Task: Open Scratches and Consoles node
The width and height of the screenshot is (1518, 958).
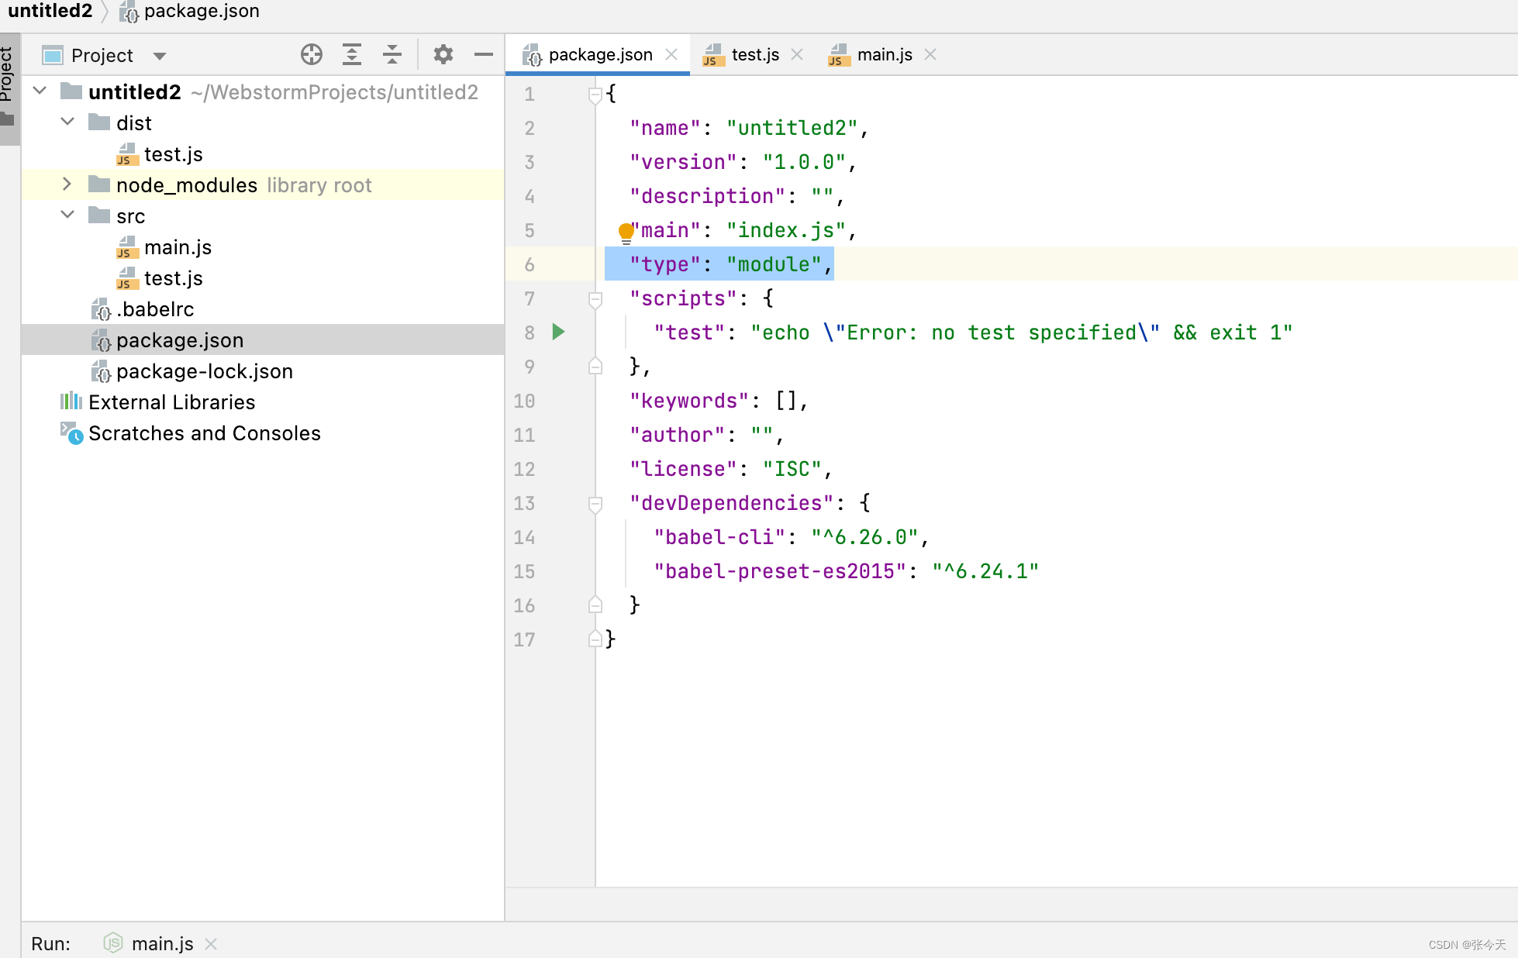Action: pos(191,433)
